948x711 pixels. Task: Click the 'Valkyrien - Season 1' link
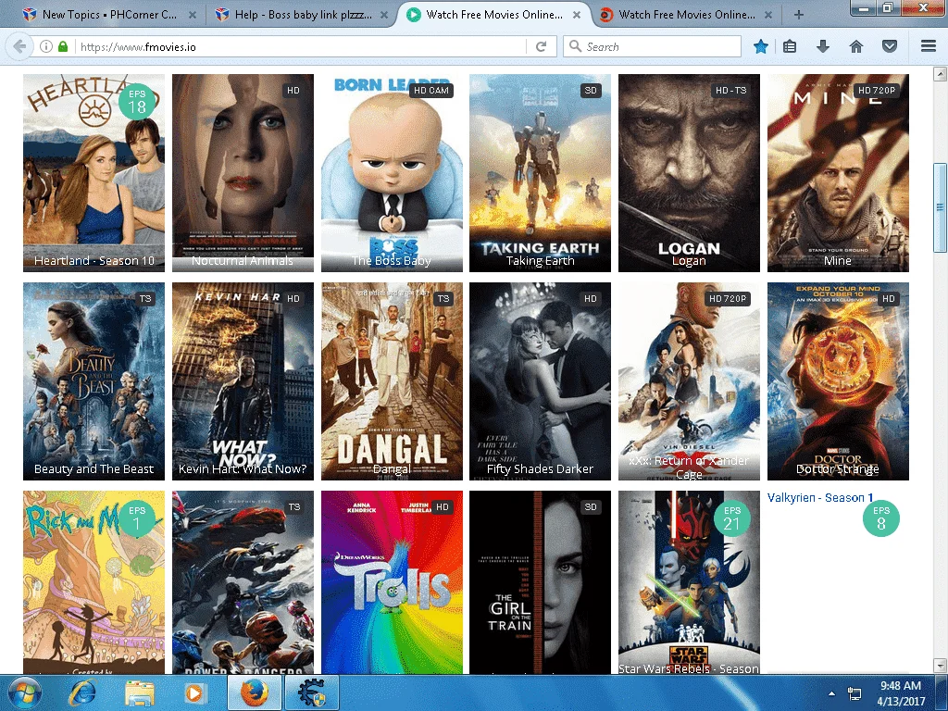820,497
